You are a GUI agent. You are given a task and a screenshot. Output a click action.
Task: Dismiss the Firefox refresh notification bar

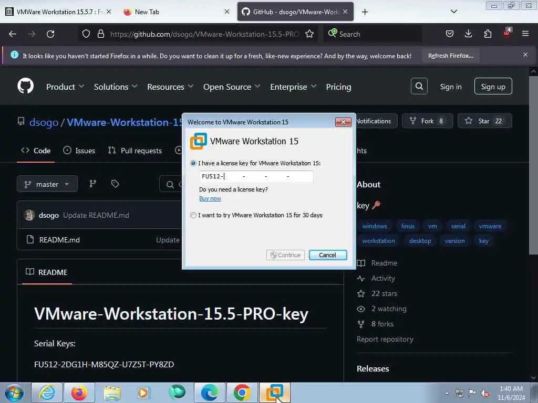525,55
